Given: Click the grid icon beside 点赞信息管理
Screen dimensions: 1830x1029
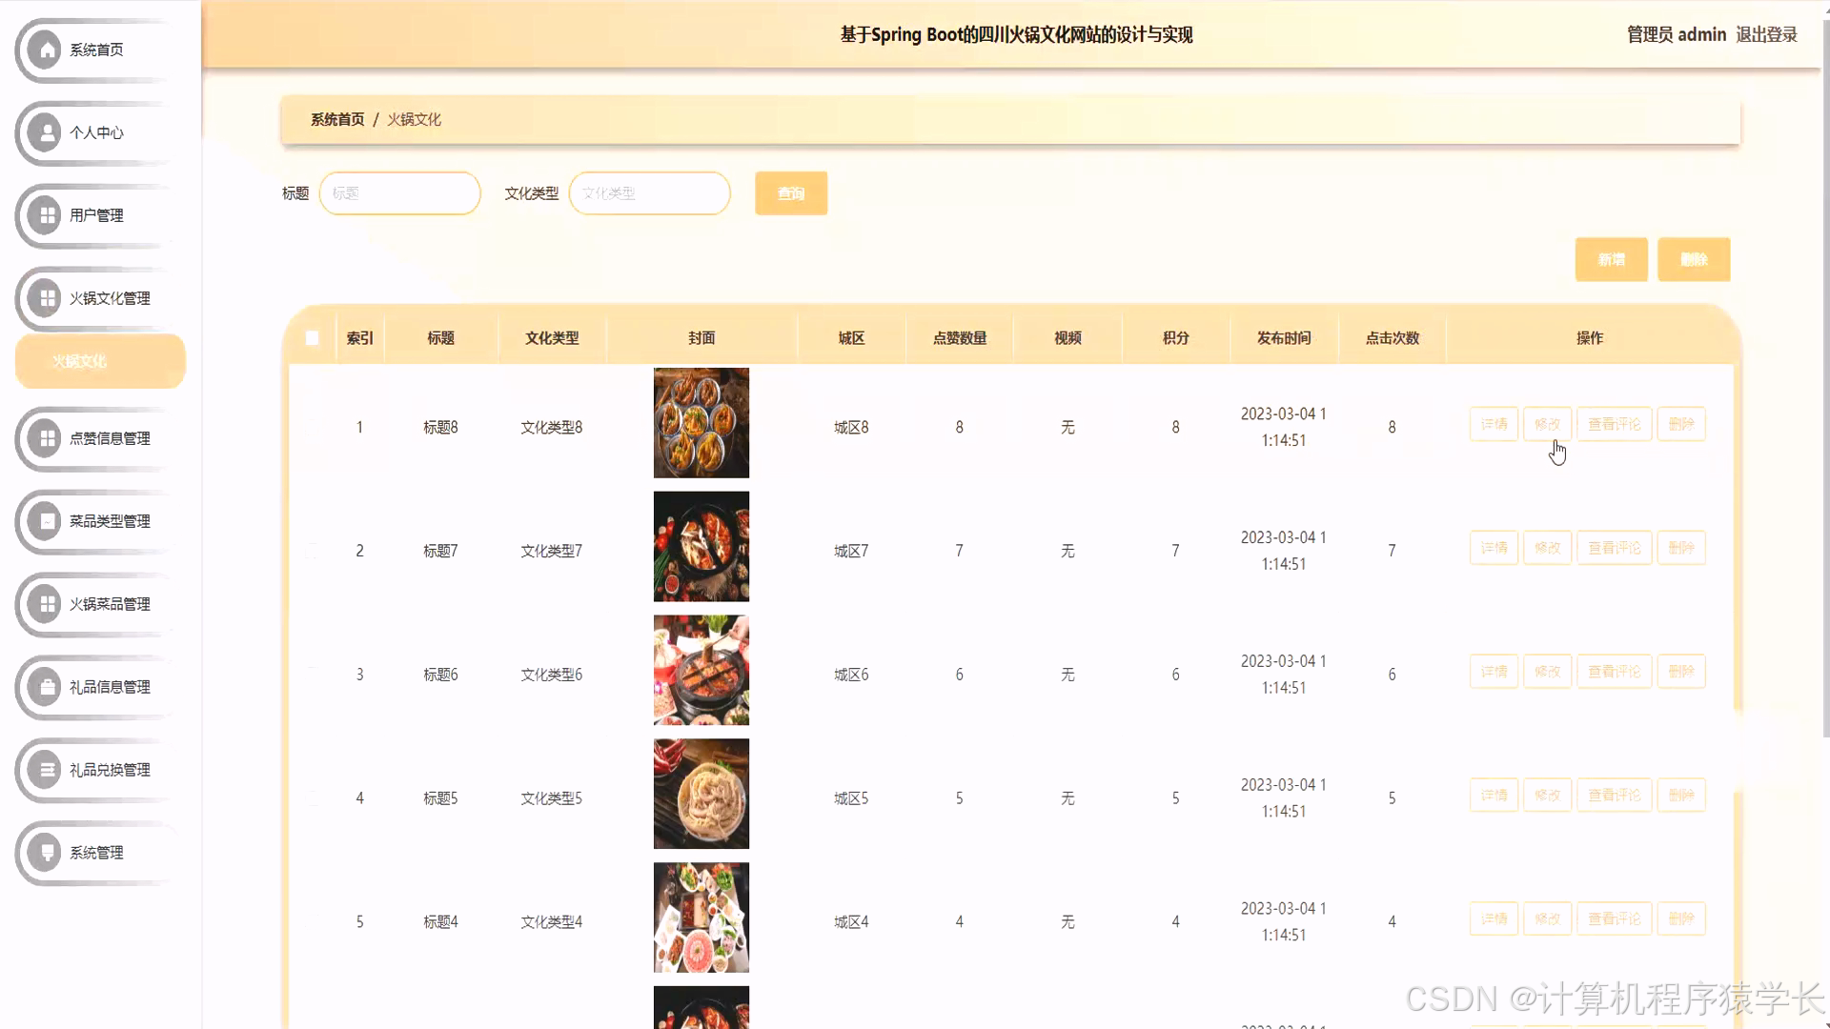Looking at the screenshot, I should (46, 438).
